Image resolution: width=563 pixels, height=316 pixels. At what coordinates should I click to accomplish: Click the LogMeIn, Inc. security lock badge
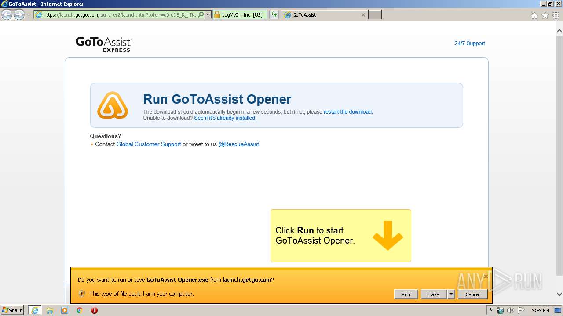[x=240, y=14]
